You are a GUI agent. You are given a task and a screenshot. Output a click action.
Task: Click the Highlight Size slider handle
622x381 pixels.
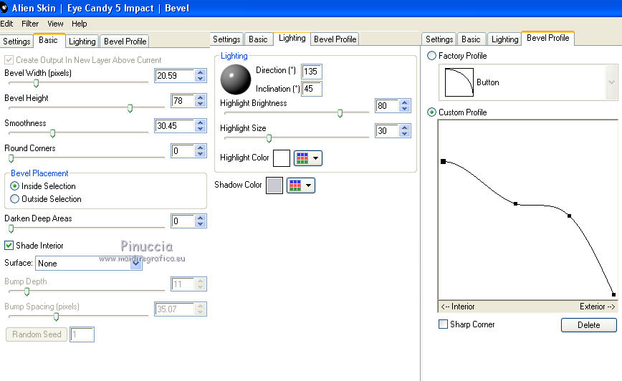269,138
